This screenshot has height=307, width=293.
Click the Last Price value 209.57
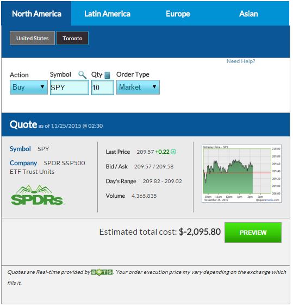[x=145, y=152]
